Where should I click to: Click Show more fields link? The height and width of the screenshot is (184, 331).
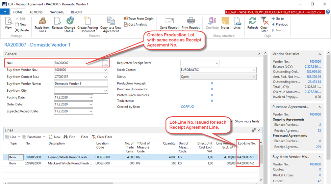[x=247, y=121]
